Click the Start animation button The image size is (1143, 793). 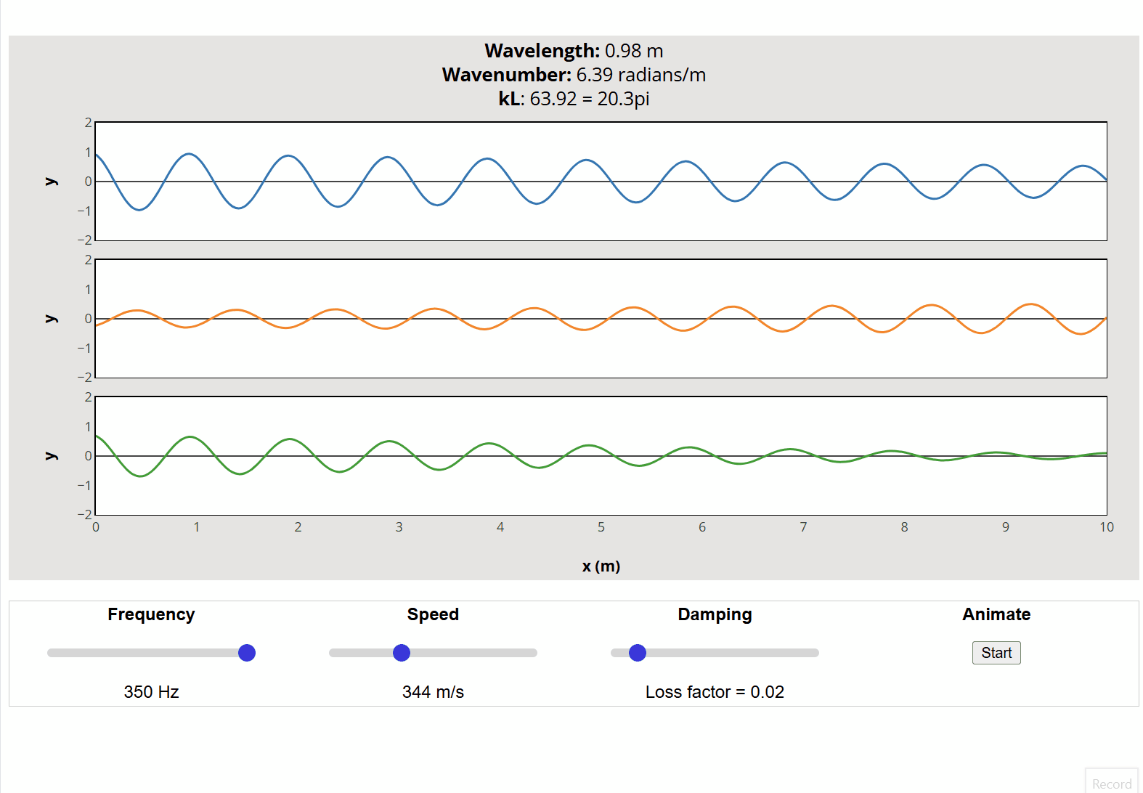coord(996,653)
